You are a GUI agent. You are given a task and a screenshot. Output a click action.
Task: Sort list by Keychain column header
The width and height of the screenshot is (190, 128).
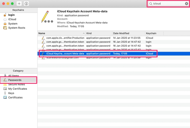(x=154, y=33)
